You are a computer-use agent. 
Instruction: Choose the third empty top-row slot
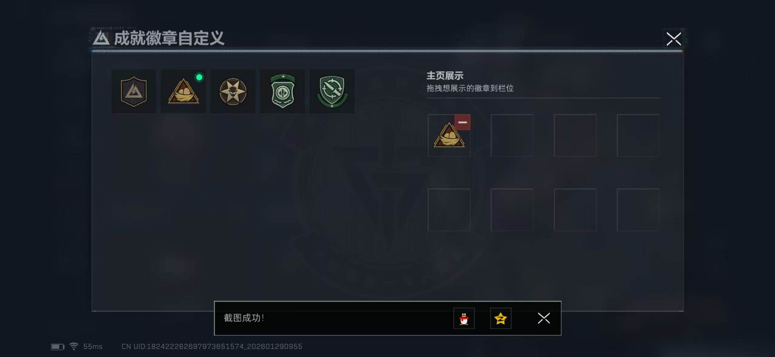(x=575, y=135)
